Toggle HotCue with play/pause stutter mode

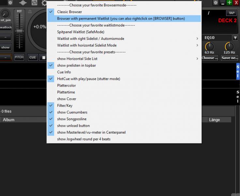pyautogui.click(x=124, y=79)
